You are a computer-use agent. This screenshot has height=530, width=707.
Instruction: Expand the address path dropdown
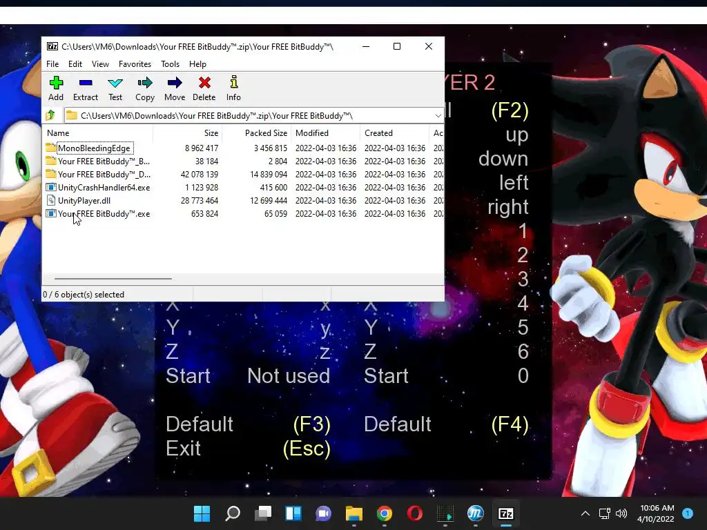coord(438,116)
